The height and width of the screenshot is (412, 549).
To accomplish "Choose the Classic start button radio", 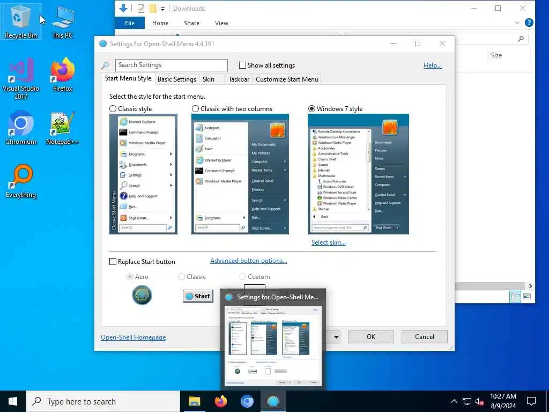I will pyautogui.click(x=181, y=277).
